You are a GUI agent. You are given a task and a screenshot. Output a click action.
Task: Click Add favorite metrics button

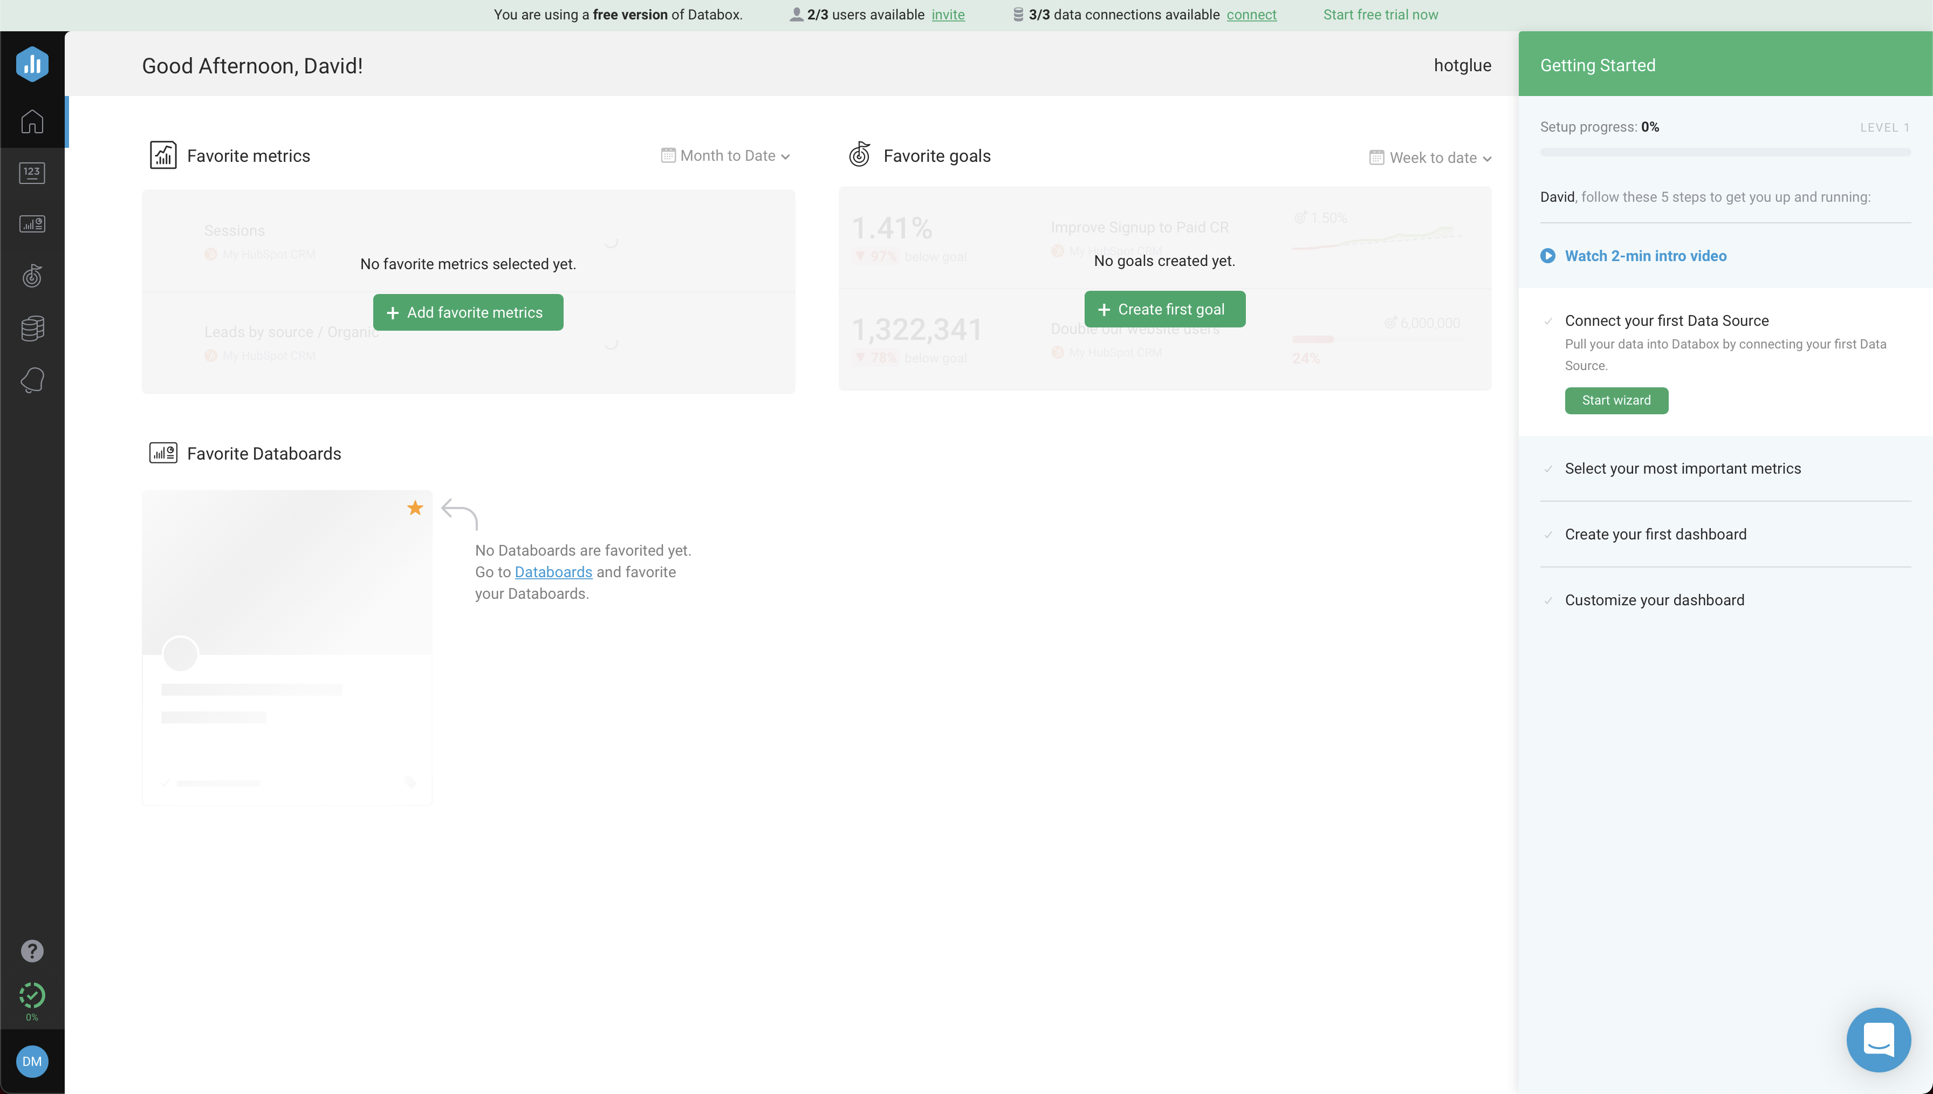[468, 312]
